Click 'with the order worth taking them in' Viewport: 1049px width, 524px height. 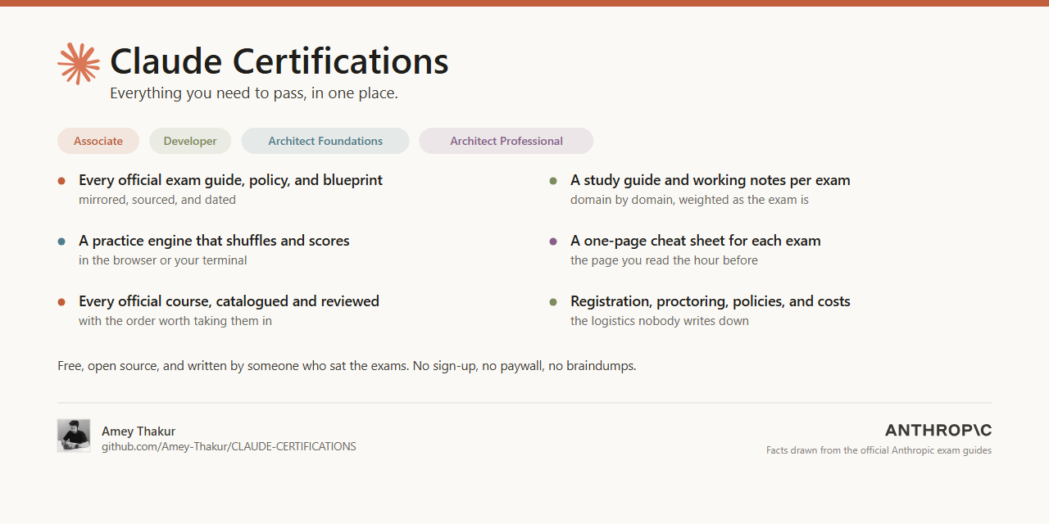(x=175, y=321)
